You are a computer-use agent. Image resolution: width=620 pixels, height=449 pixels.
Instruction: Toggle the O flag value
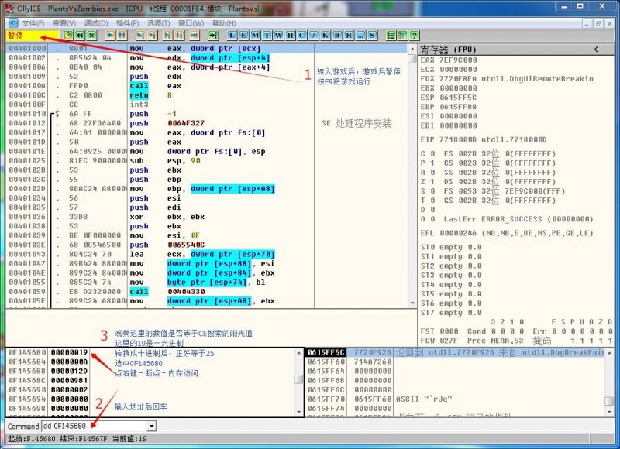[x=432, y=219]
